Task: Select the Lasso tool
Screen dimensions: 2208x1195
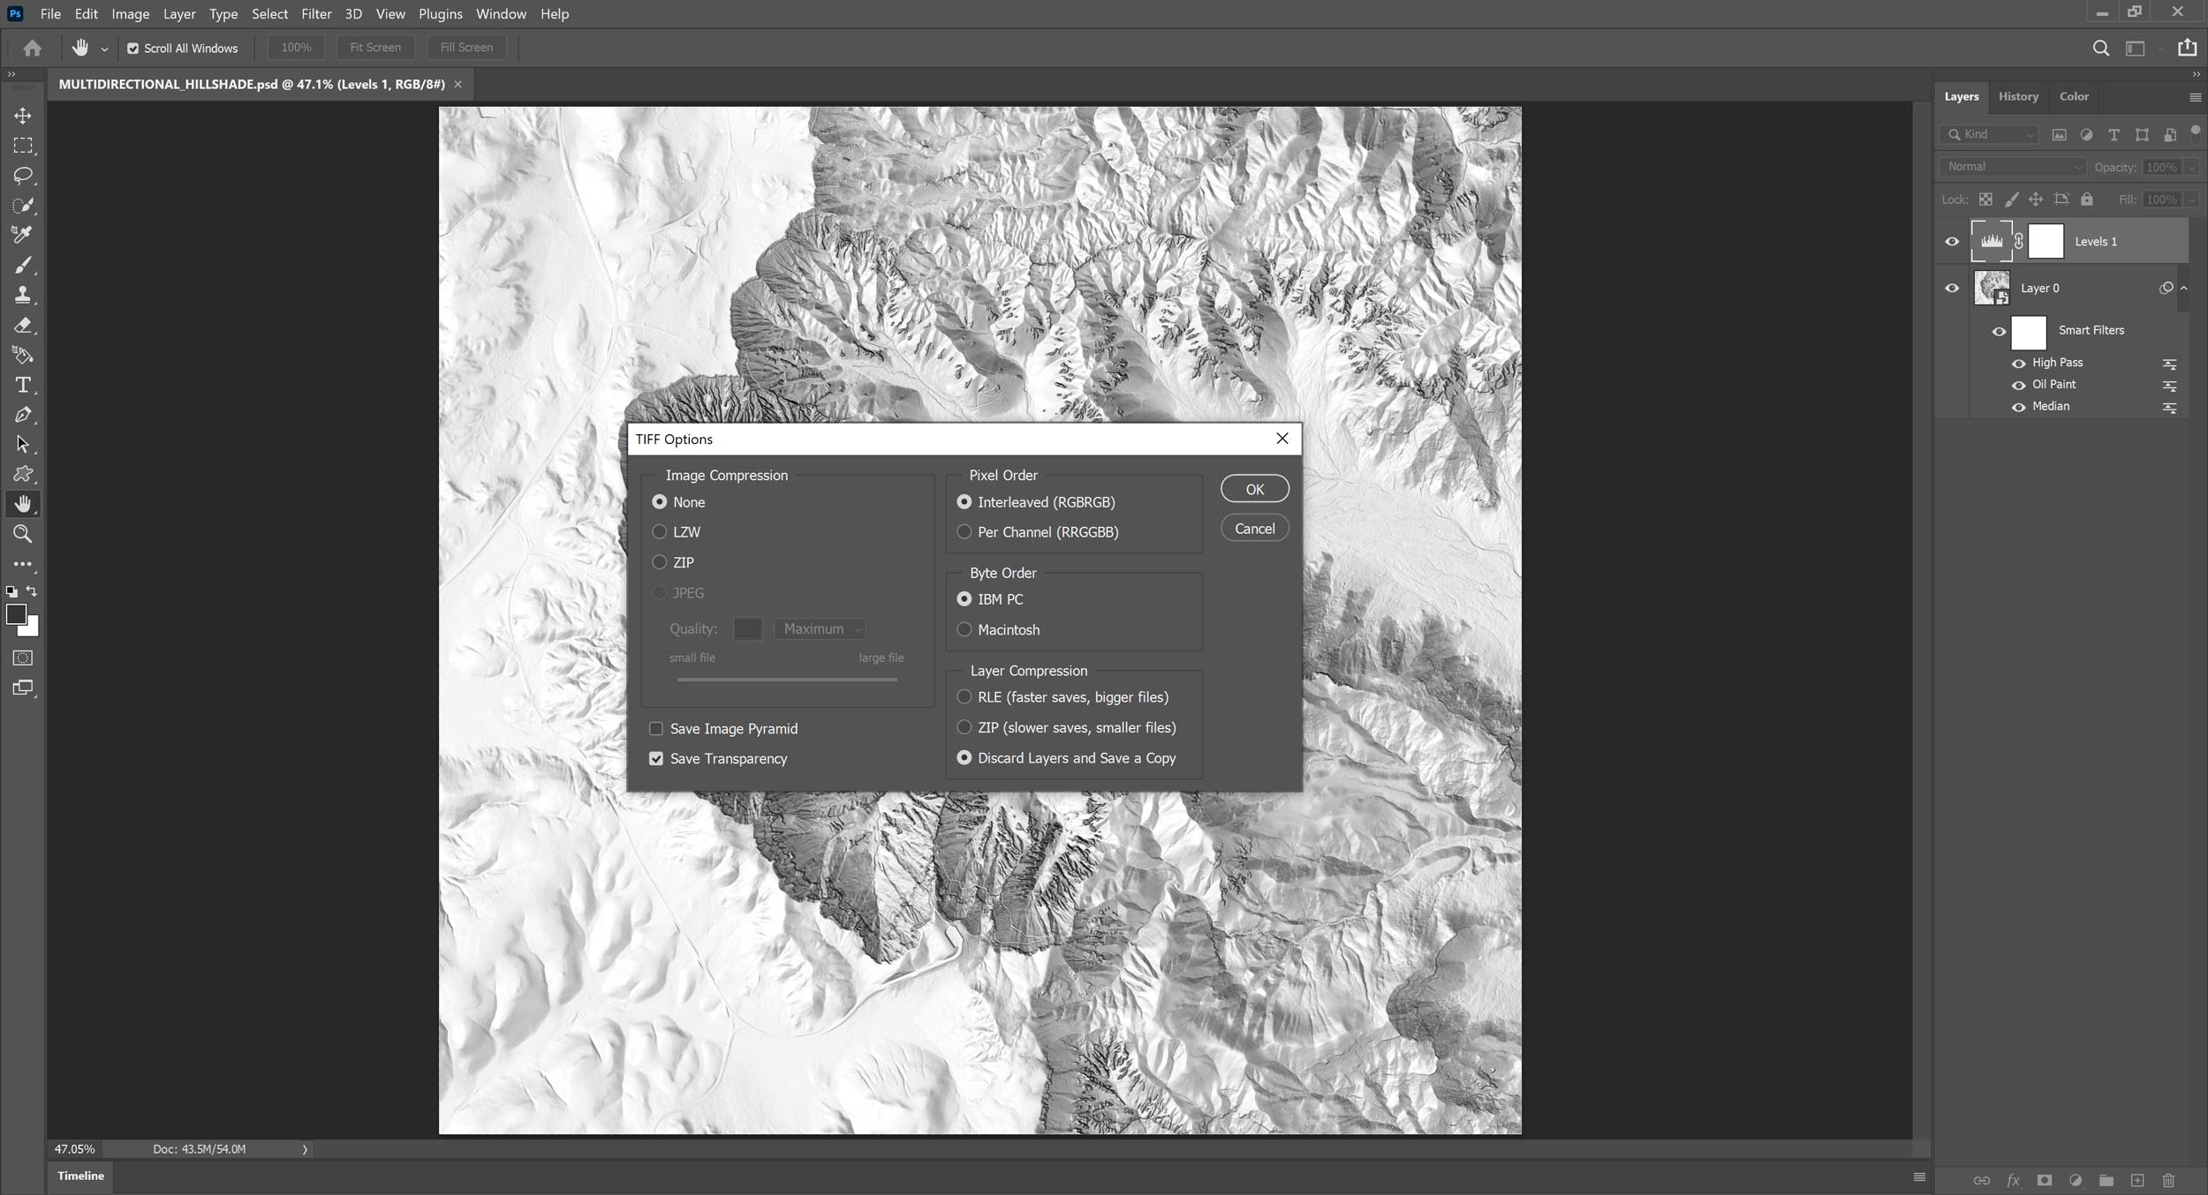Action: tap(22, 175)
